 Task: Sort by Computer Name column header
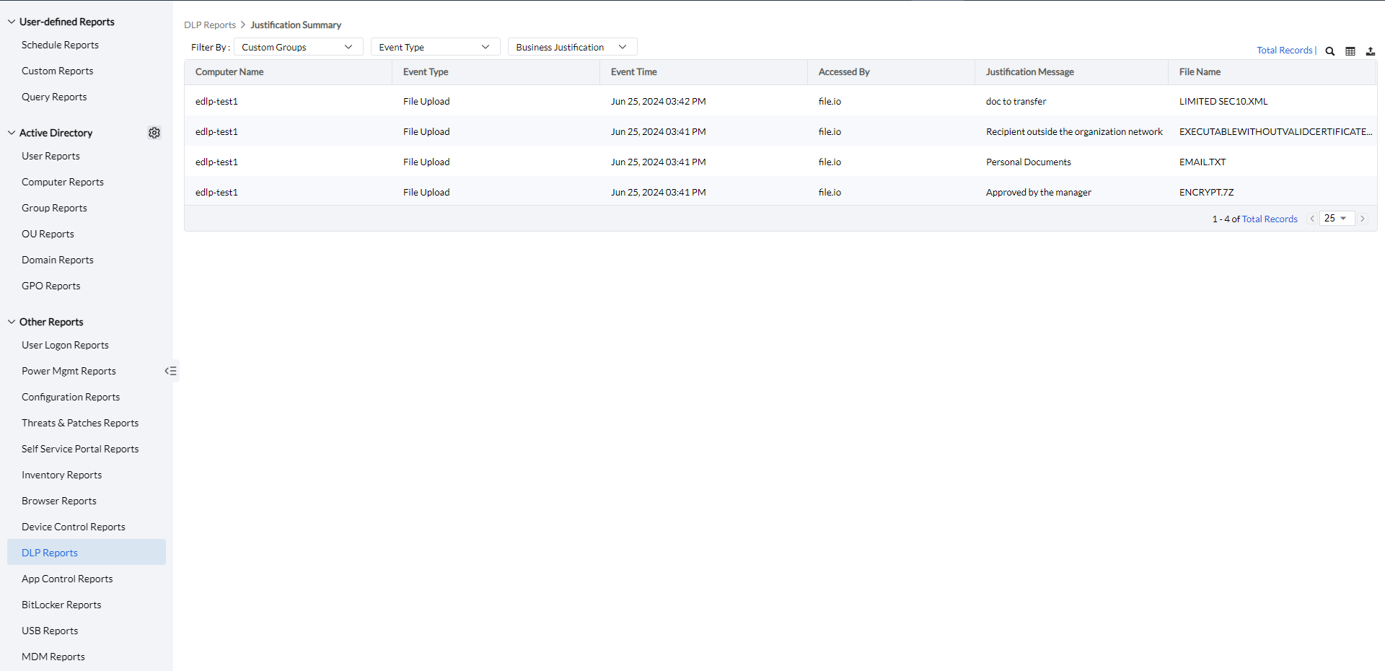tap(229, 72)
